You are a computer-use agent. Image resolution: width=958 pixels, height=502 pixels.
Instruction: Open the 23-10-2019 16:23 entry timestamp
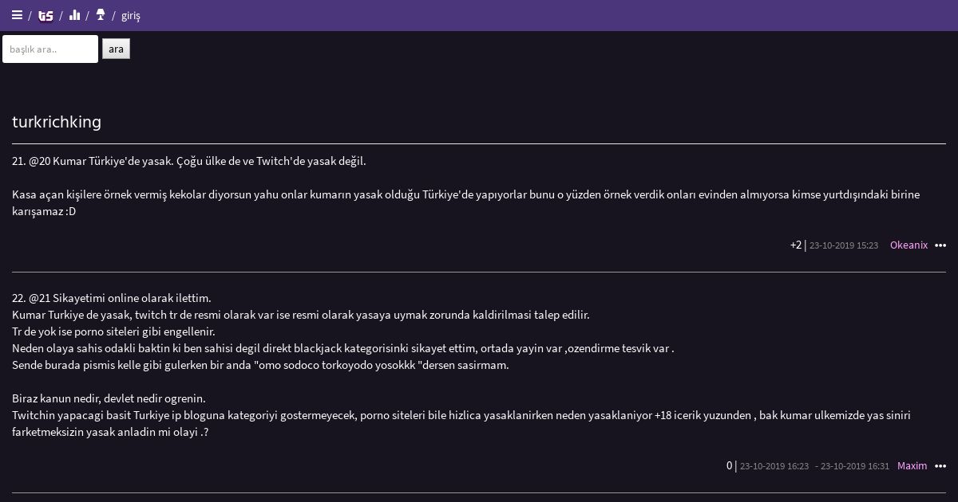point(774,466)
